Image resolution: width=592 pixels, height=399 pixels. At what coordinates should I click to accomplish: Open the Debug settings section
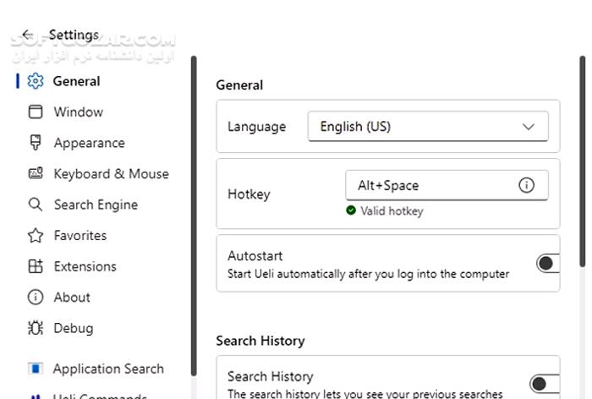(98, 328)
